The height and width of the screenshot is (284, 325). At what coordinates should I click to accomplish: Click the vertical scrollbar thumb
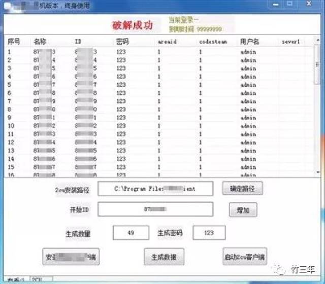pos(317,64)
